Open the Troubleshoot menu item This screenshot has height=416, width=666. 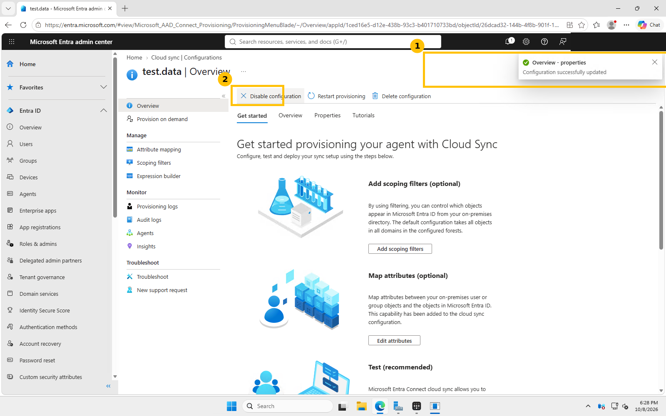152,277
